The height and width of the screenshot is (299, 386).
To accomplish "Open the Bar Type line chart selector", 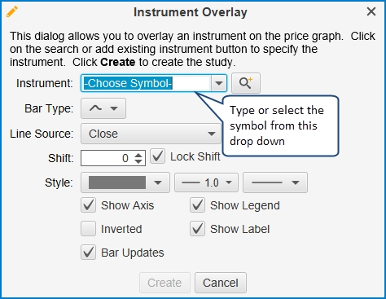I will [x=103, y=108].
